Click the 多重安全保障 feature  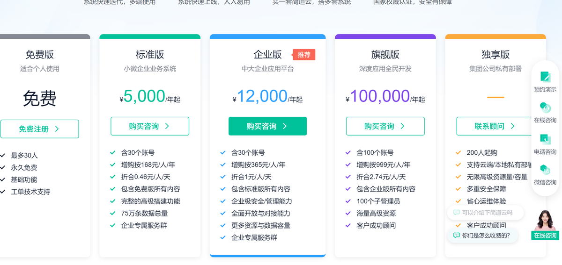click(x=486, y=189)
